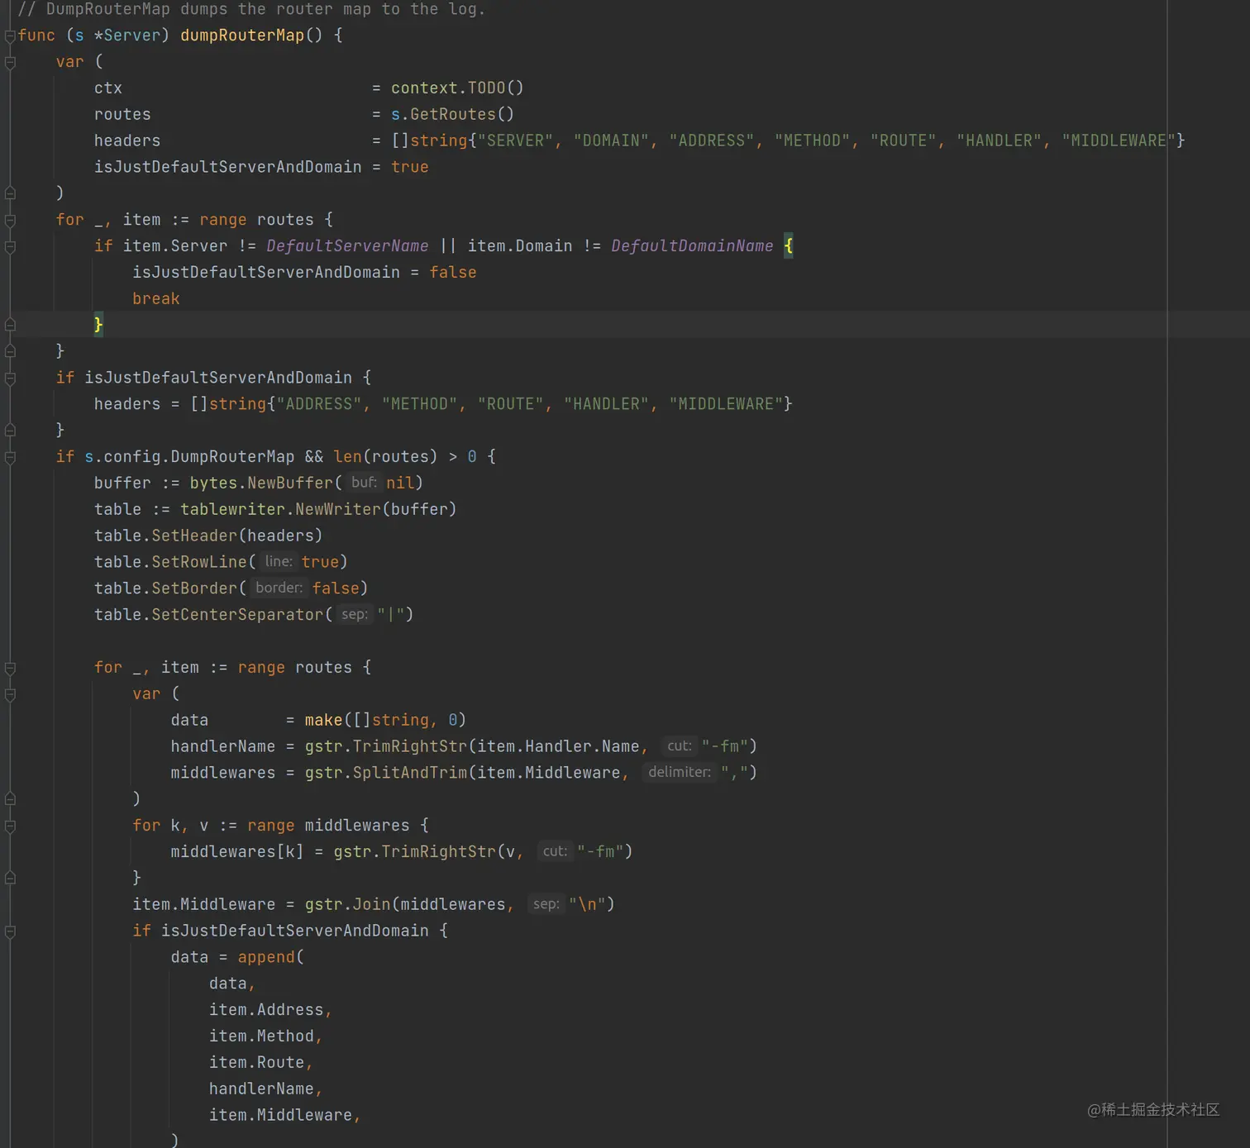The width and height of the screenshot is (1250, 1148).
Task: Click "ADDRESS" in the reassigned headers line
Action: point(319,404)
